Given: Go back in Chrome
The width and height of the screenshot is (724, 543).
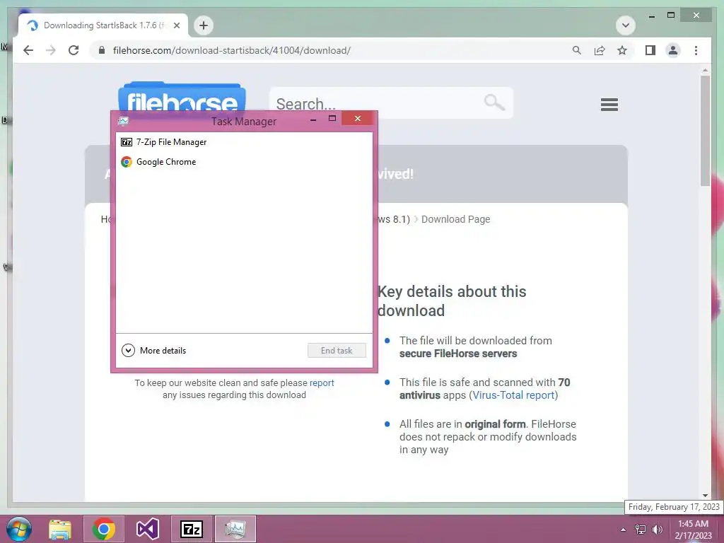Looking at the screenshot, I should [28, 50].
